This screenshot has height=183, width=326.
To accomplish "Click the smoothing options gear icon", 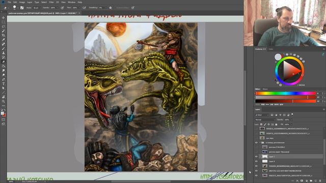I will [x=111, y=8].
